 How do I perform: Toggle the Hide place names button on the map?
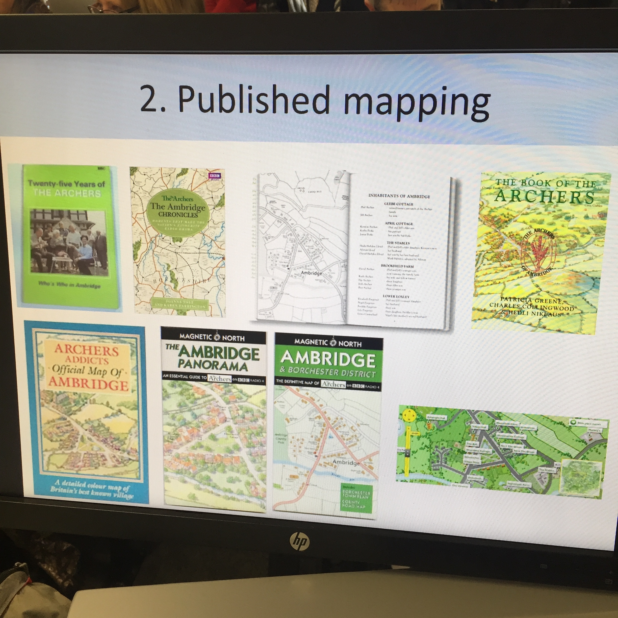[588, 424]
